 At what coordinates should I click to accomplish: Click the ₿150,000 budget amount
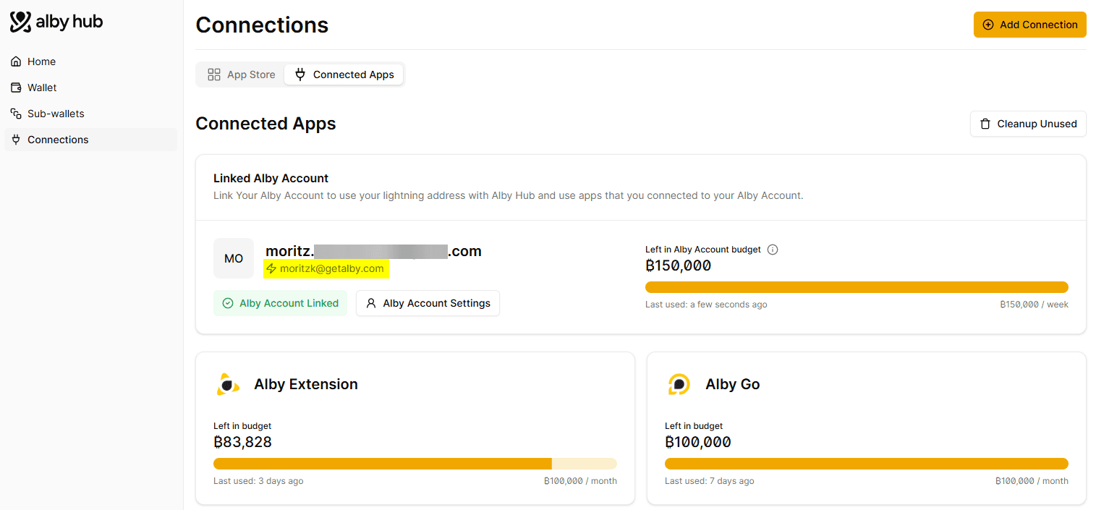tap(678, 265)
